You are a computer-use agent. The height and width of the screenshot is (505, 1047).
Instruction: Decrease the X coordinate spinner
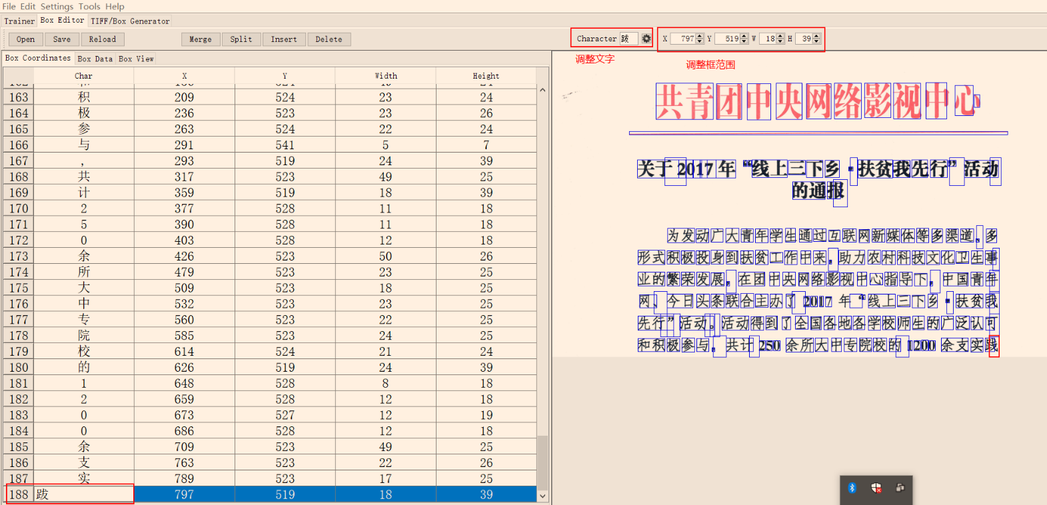[x=700, y=41]
